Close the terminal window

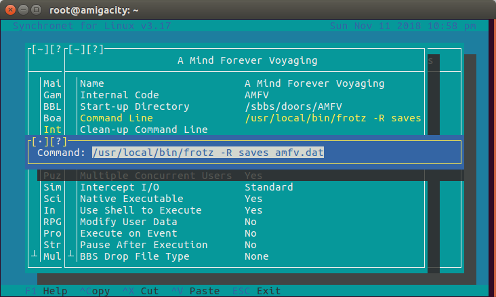pos(10,10)
